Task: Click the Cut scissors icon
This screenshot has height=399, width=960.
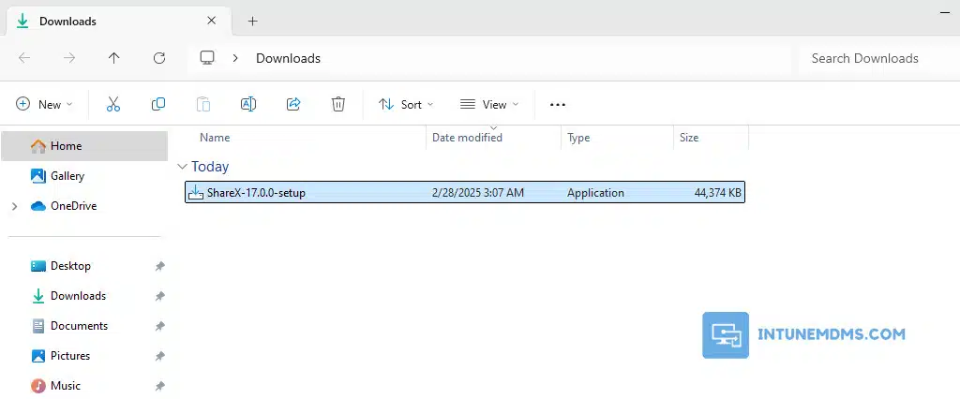Action: point(113,104)
